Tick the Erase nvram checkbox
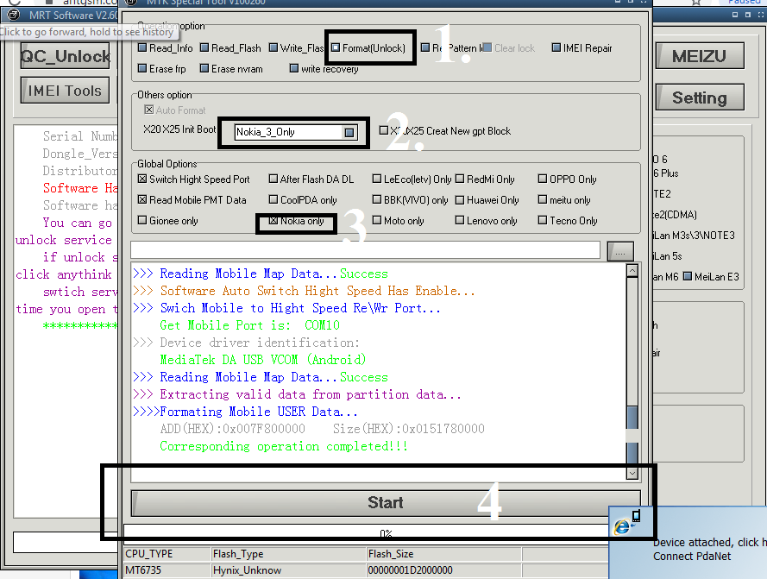The width and height of the screenshot is (767, 579). (x=204, y=68)
